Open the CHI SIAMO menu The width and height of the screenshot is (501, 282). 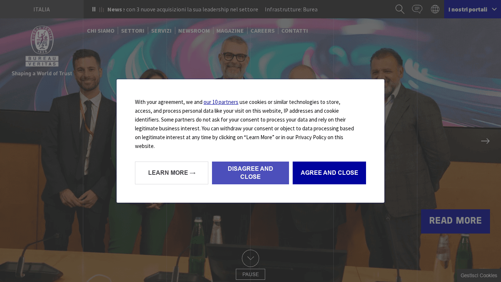100,30
